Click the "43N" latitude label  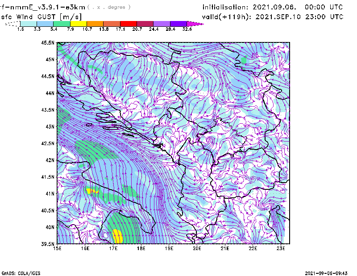point(50,126)
